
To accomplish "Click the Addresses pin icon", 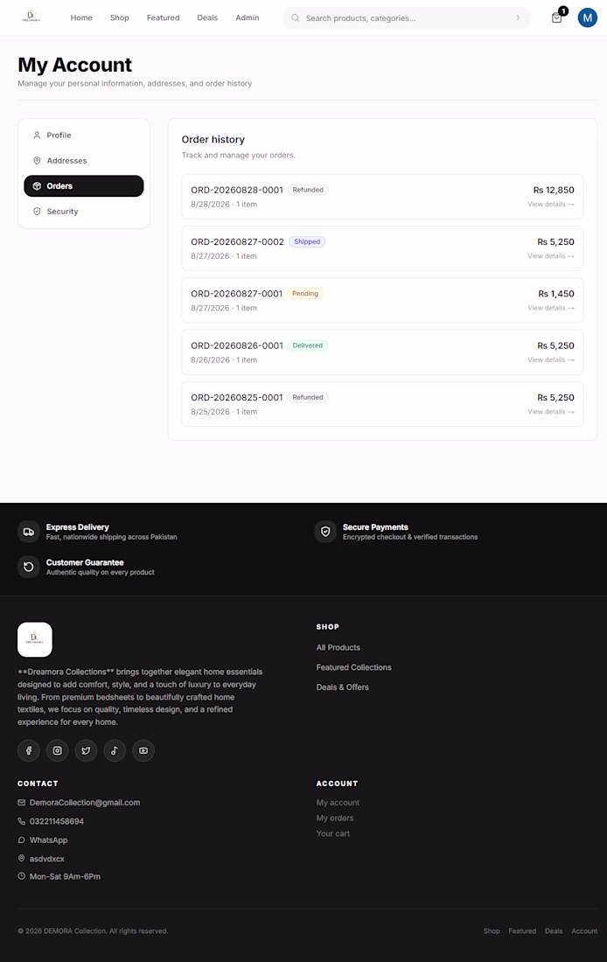I will pyautogui.click(x=37, y=161).
